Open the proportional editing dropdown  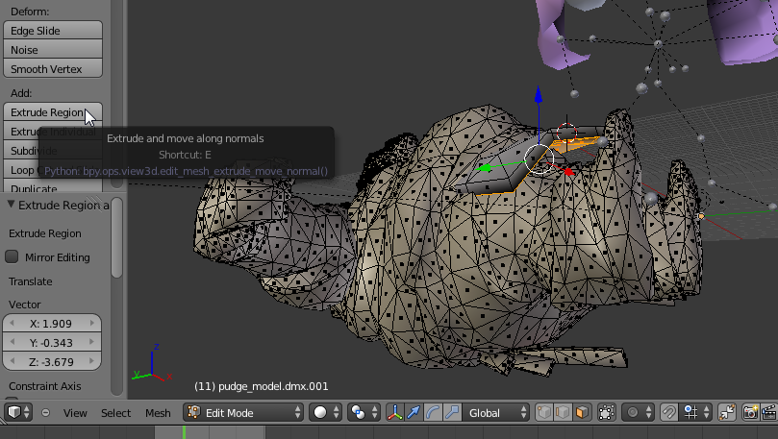[638, 412]
